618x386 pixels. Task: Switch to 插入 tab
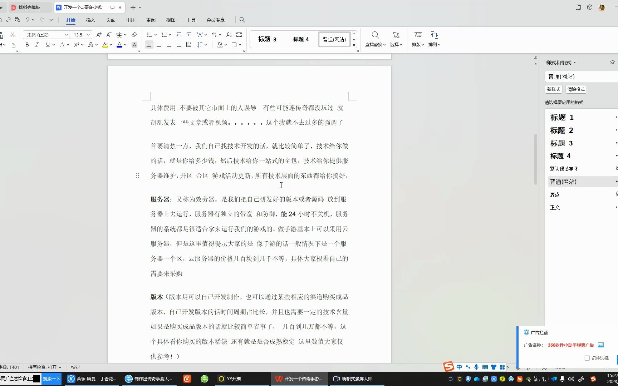(x=91, y=20)
